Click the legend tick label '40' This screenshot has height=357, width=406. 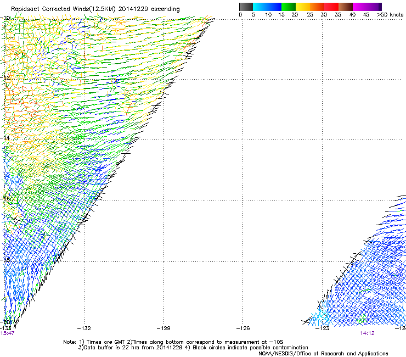click(x=352, y=15)
